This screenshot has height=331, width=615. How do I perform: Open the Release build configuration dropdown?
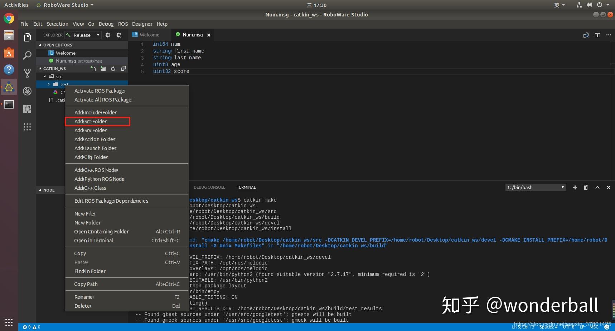click(87, 35)
